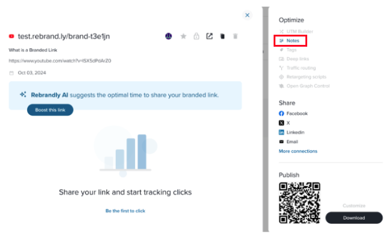Close the link details panel
390x237 pixels.
pos(247,15)
